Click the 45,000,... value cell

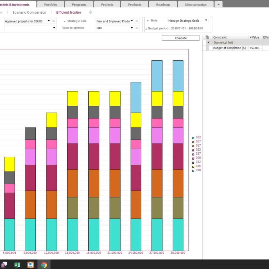click(255, 48)
